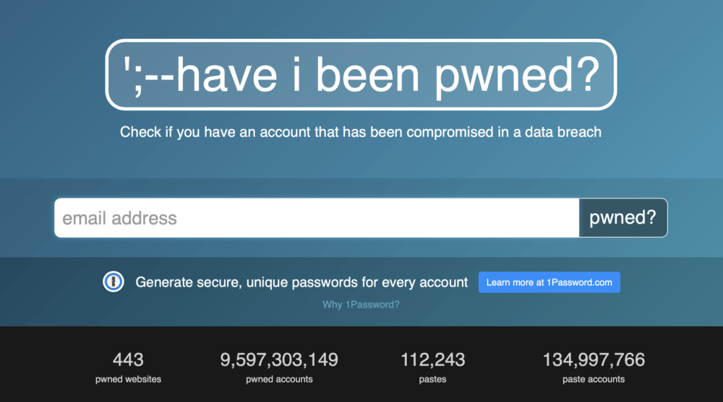Follow the 'Why 1Password?' link
This screenshot has height=402, width=723.
point(361,305)
